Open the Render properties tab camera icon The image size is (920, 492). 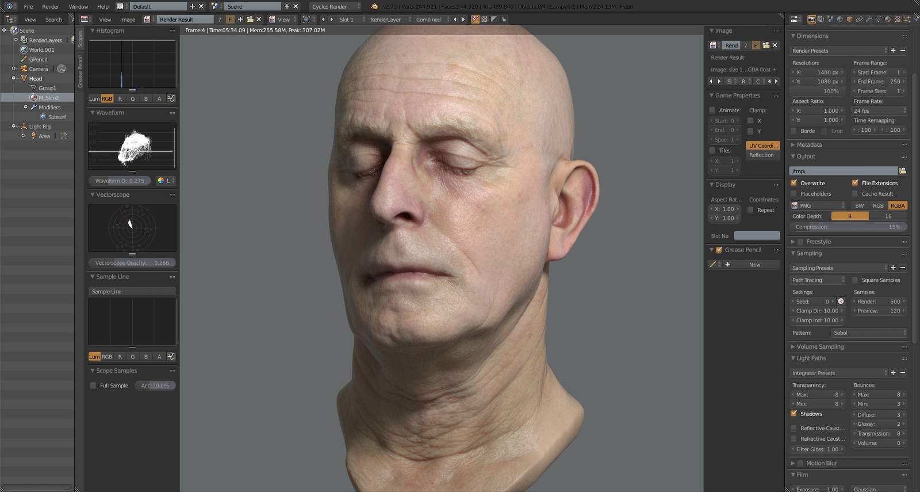pyautogui.click(x=811, y=19)
